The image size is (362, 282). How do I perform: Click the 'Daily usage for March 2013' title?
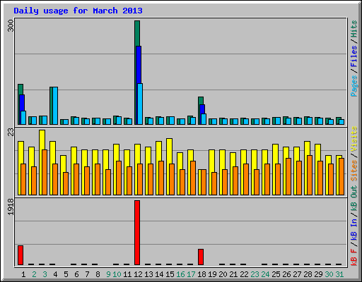point(78,11)
